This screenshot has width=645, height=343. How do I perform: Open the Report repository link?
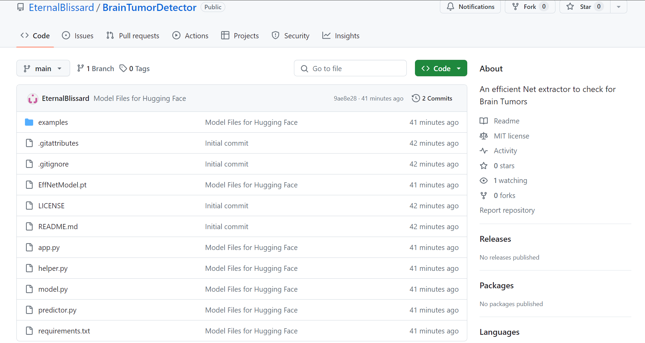507,210
